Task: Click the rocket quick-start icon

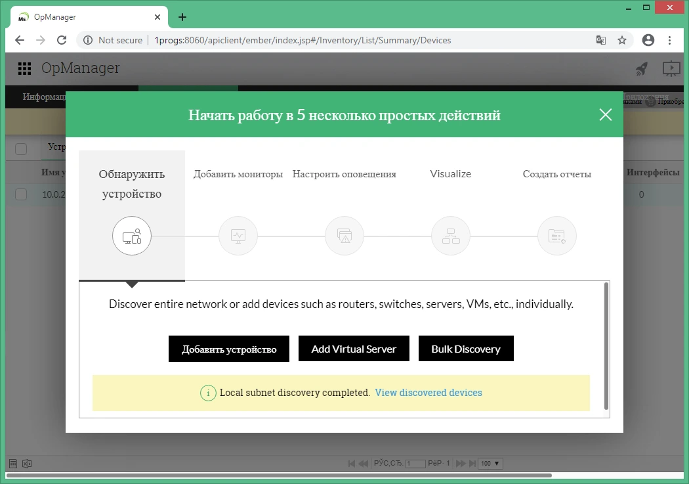Action: pyautogui.click(x=642, y=68)
